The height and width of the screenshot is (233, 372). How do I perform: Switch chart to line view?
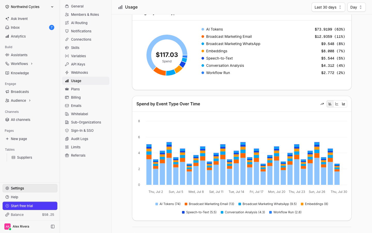[x=337, y=104]
